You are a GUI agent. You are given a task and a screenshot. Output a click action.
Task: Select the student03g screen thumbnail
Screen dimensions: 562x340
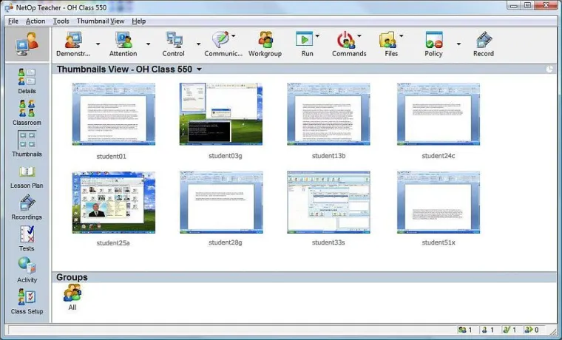click(x=220, y=113)
